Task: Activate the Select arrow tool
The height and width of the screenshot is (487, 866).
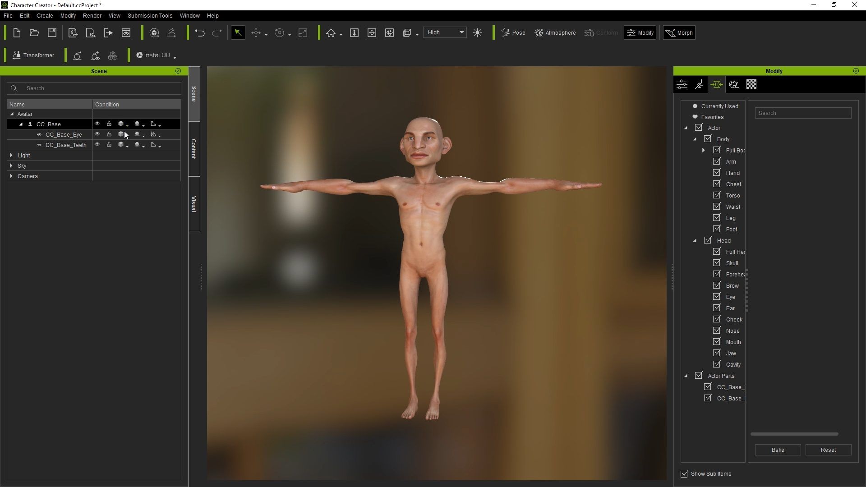Action: (x=238, y=33)
